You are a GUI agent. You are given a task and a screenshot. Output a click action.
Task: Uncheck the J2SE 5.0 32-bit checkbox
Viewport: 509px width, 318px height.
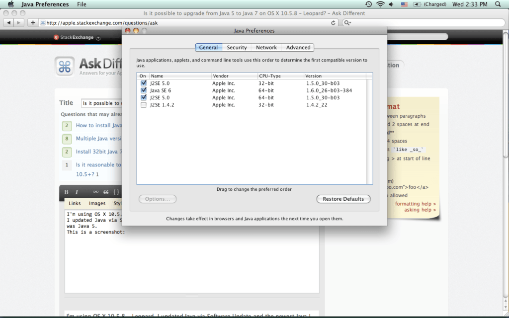point(144,83)
